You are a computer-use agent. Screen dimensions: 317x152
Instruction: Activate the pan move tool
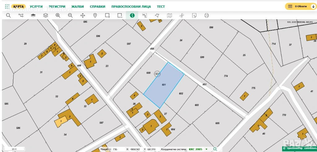pyautogui.click(x=83, y=15)
